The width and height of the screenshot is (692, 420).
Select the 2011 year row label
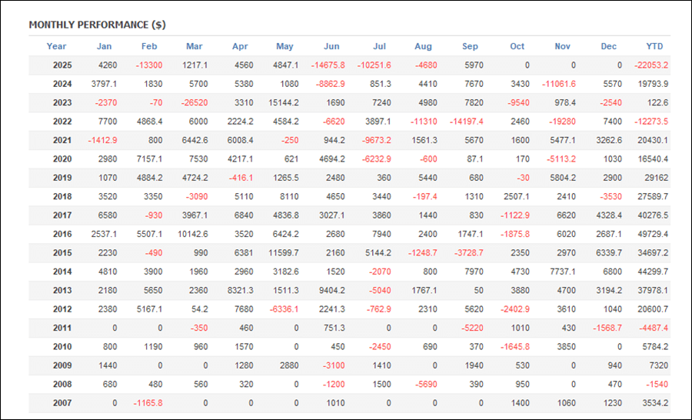tap(62, 328)
